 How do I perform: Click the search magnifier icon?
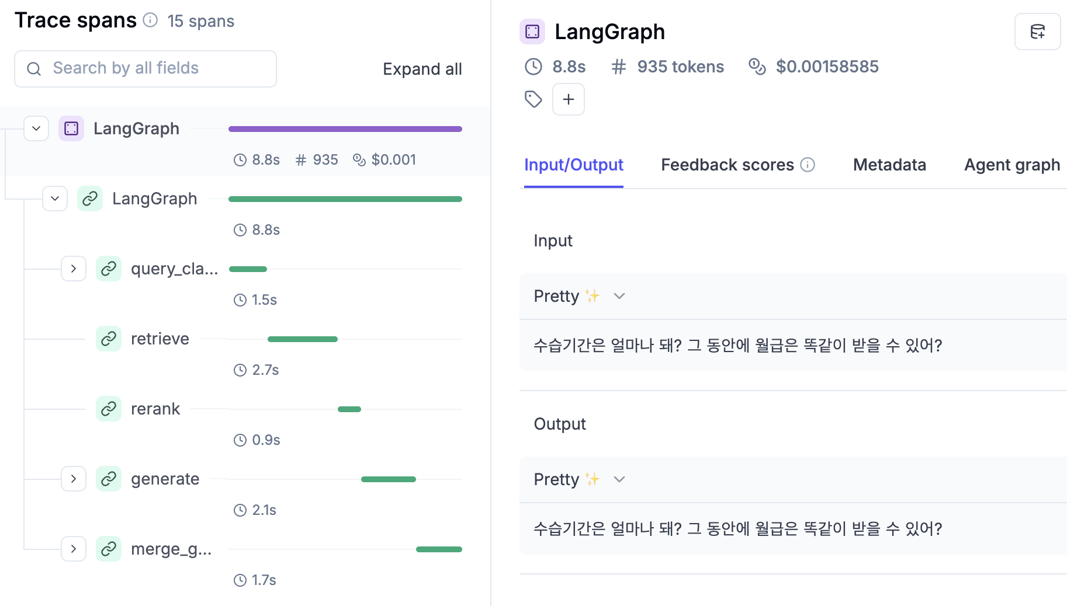click(34, 69)
